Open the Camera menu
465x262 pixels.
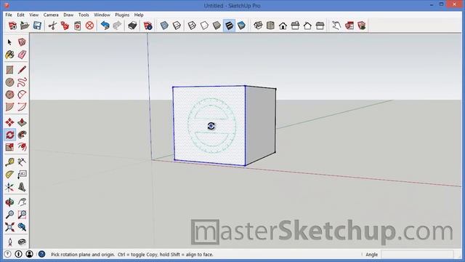(x=51, y=15)
